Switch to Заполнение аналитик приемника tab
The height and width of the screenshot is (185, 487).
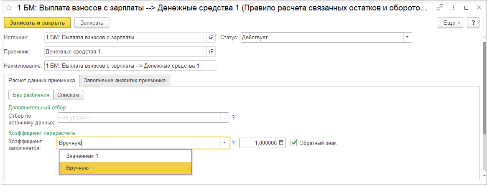point(125,80)
